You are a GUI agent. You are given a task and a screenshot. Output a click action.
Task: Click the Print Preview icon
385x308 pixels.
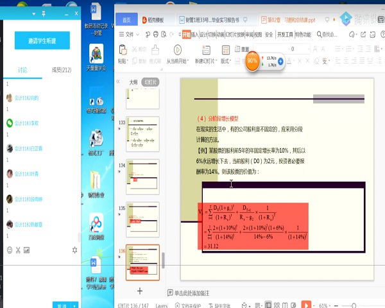coord(164,35)
